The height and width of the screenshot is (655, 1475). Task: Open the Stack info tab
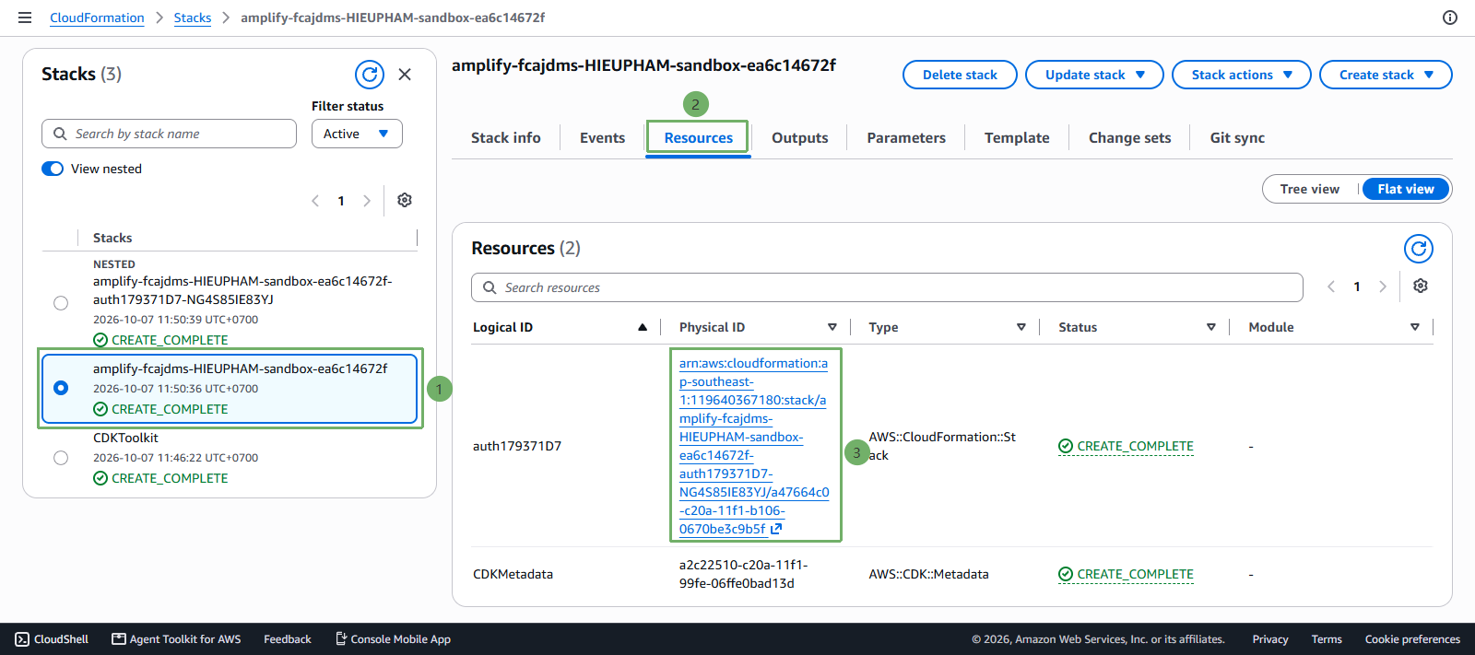coord(506,138)
